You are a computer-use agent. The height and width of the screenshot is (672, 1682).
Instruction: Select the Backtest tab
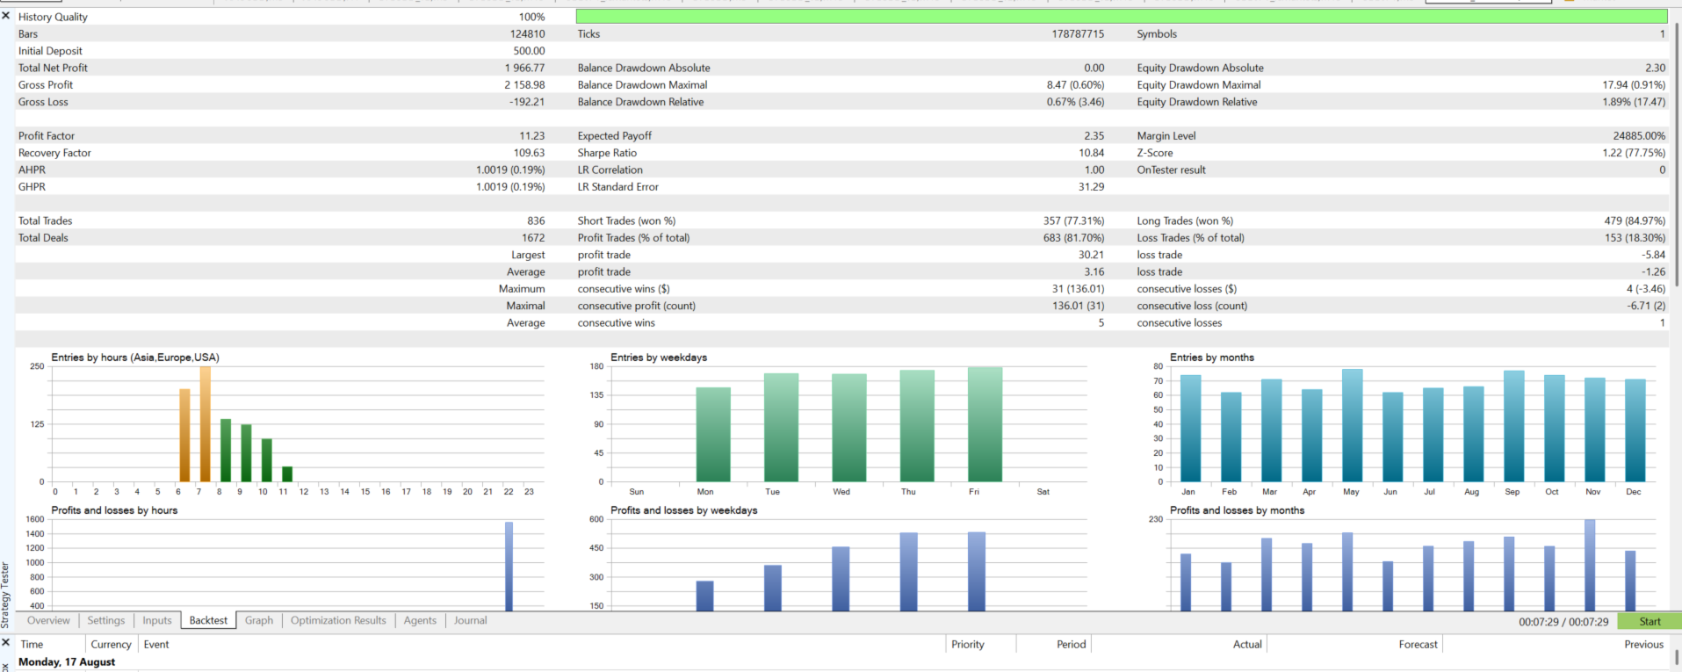[x=208, y=620]
